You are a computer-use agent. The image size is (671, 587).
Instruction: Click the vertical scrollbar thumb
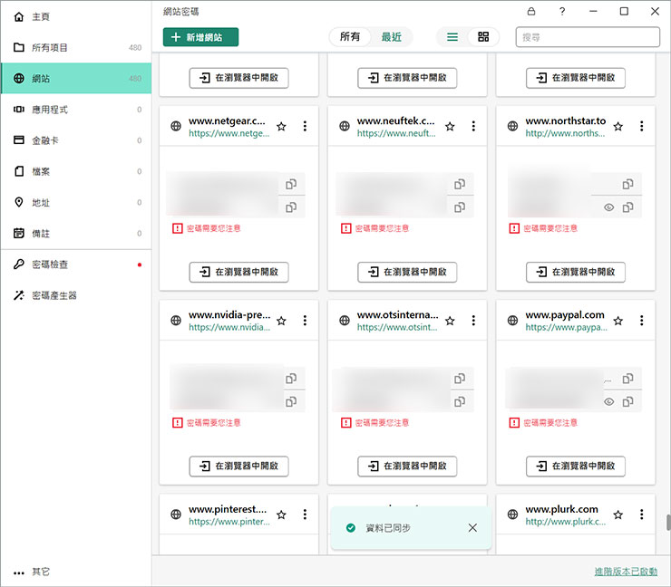pos(668,523)
